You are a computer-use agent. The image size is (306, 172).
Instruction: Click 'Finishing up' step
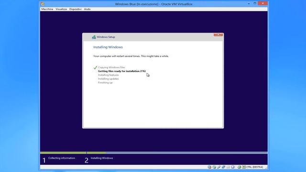(x=105, y=83)
